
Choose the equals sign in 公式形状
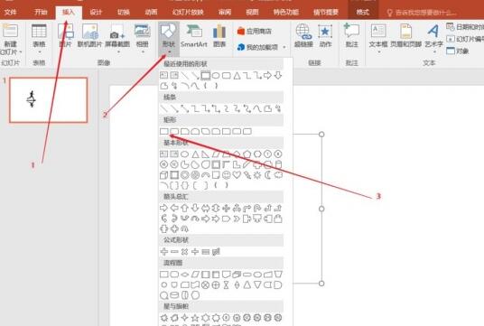[x=206, y=252]
